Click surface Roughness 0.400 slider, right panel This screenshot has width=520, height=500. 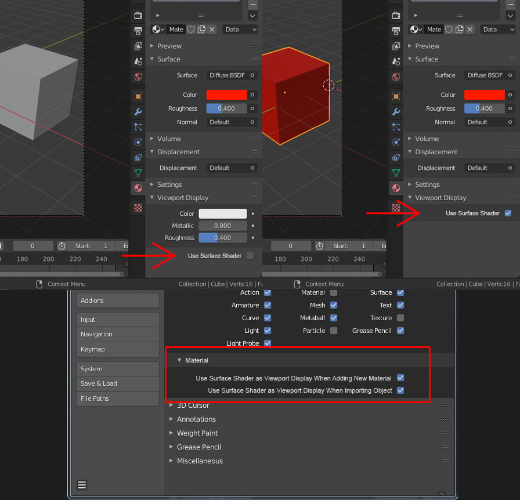pos(485,108)
